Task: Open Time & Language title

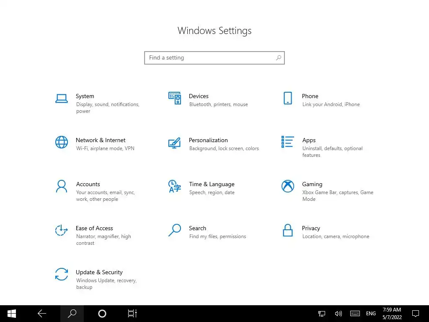Action: 212,184
